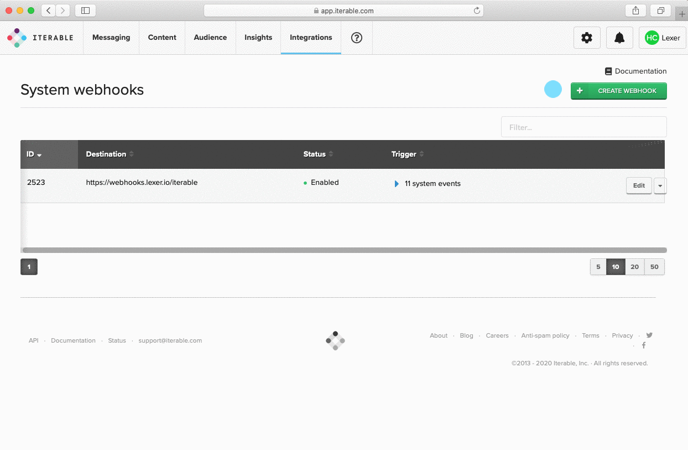This screenshot has height=450, width=688.
Task: Show 5 rows per page
Action: pyautogui.click(x=598, y=267)
